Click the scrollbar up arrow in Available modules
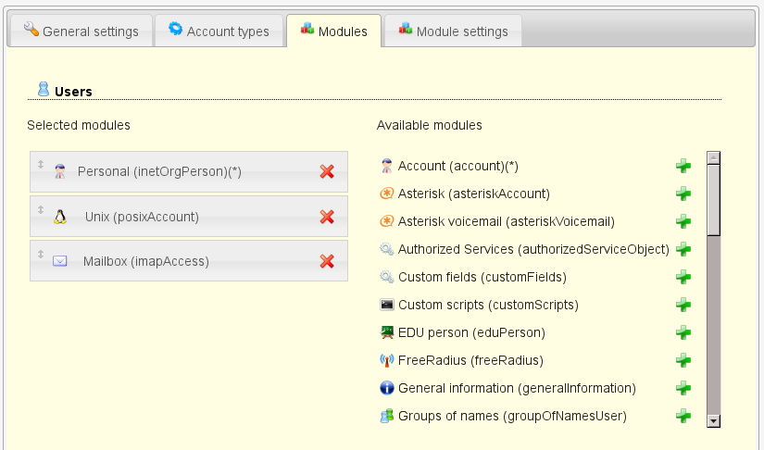The image size is (764, 450). point(713,157)
